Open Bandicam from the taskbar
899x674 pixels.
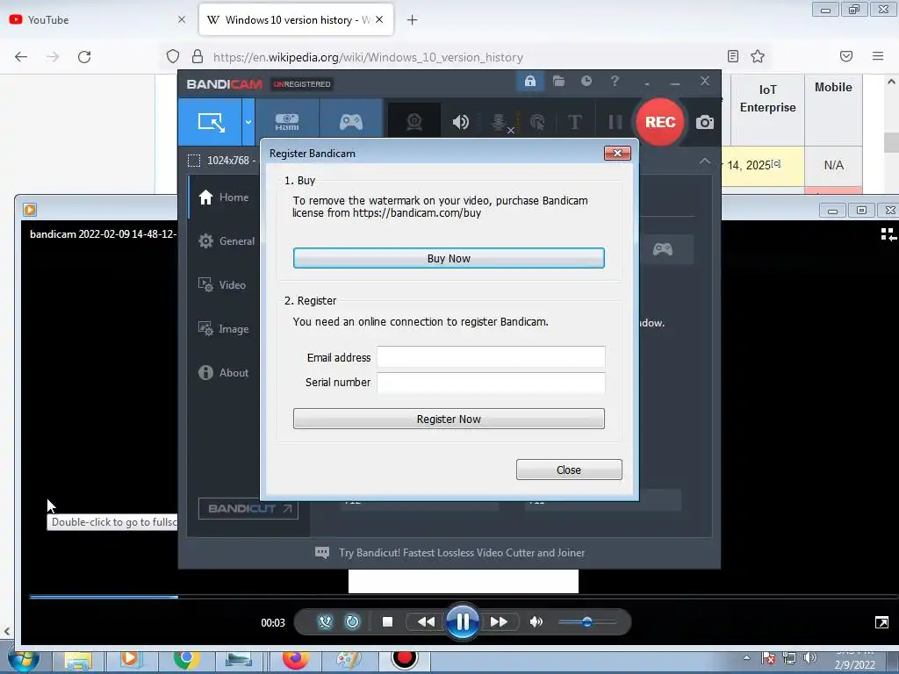404,659
